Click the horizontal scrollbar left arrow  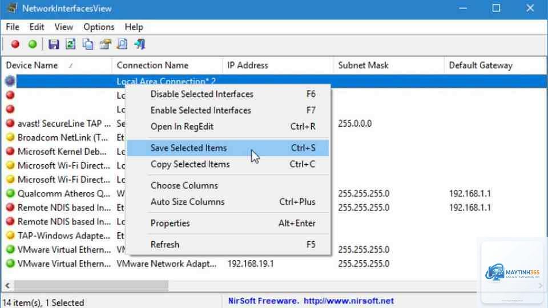[7, 285]
